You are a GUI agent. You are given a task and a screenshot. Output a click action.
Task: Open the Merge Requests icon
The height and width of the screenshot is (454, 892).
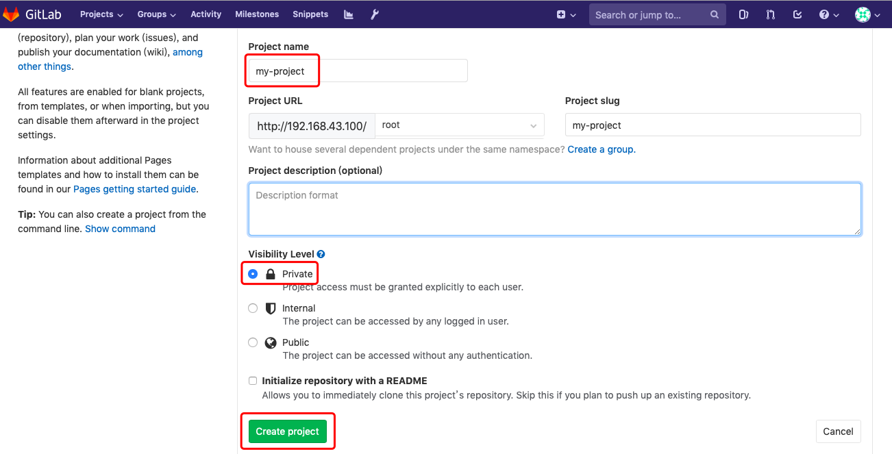click(770, 14)
